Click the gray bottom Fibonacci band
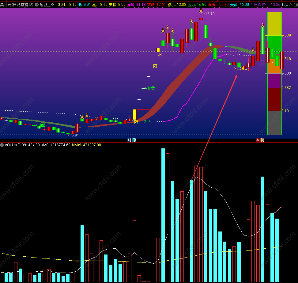Screen dimensions: 298x283 [x=274, y=123]
